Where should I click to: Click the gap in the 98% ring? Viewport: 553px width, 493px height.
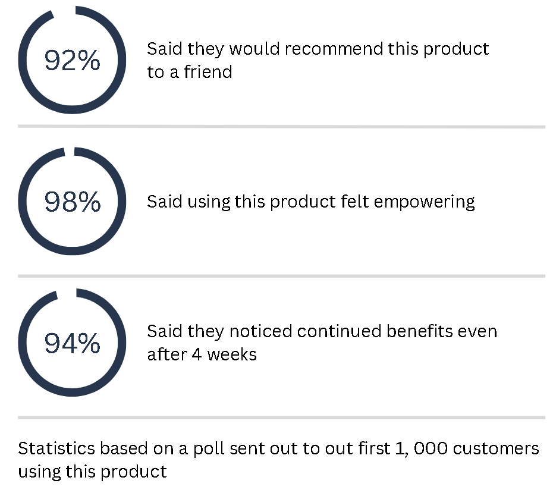click(70, 152)
